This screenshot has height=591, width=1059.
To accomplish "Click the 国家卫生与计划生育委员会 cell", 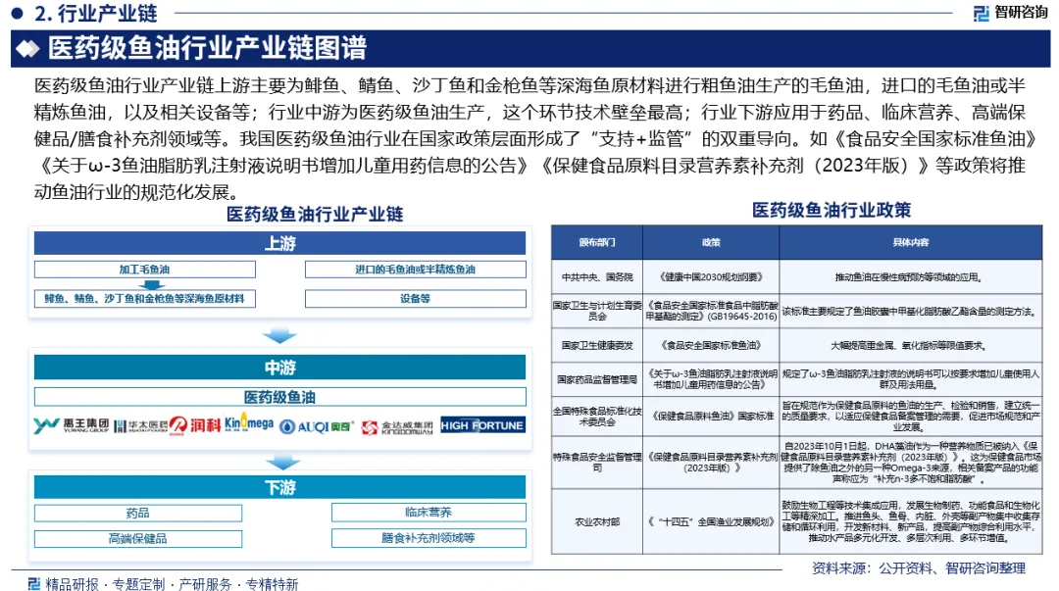I will coord(597,311).
